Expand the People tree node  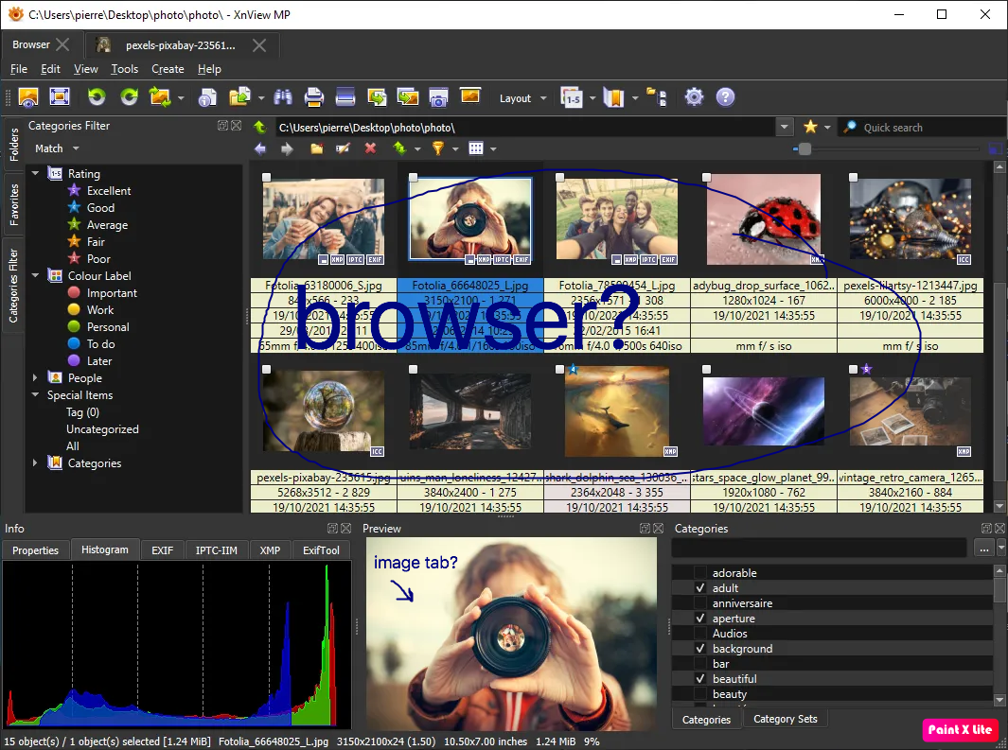click(37, 378)
